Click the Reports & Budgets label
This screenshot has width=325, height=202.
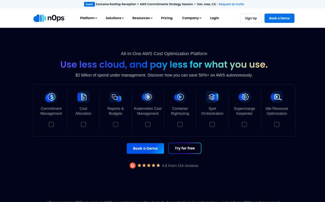pos(115,111)
